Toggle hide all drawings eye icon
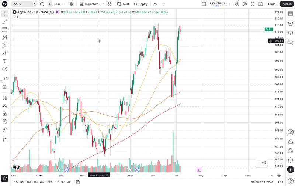 point(5,121)
